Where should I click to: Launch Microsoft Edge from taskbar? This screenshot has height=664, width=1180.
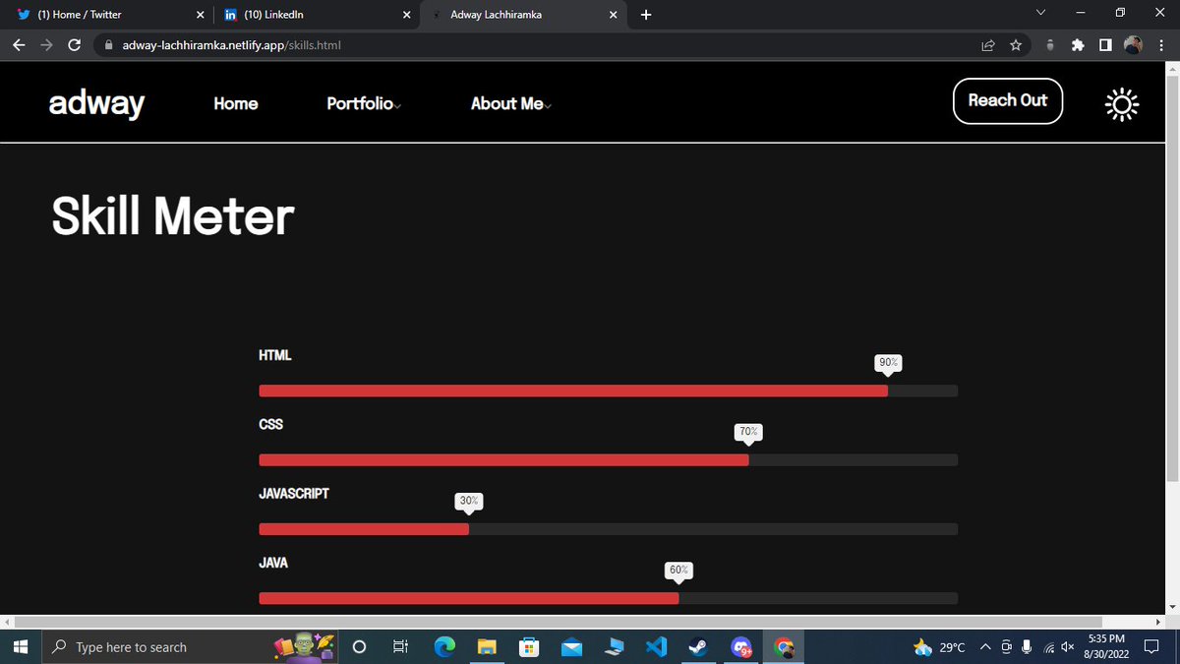[x=445, y=646]
